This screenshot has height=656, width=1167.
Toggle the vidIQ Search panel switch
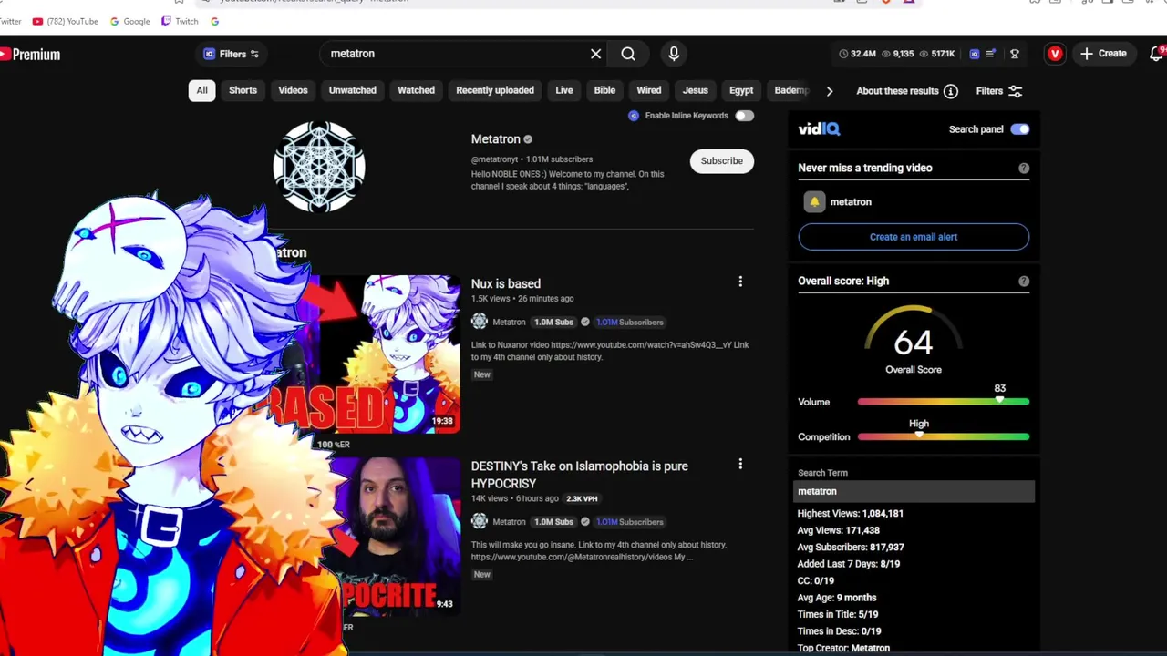pos(1019,129)
